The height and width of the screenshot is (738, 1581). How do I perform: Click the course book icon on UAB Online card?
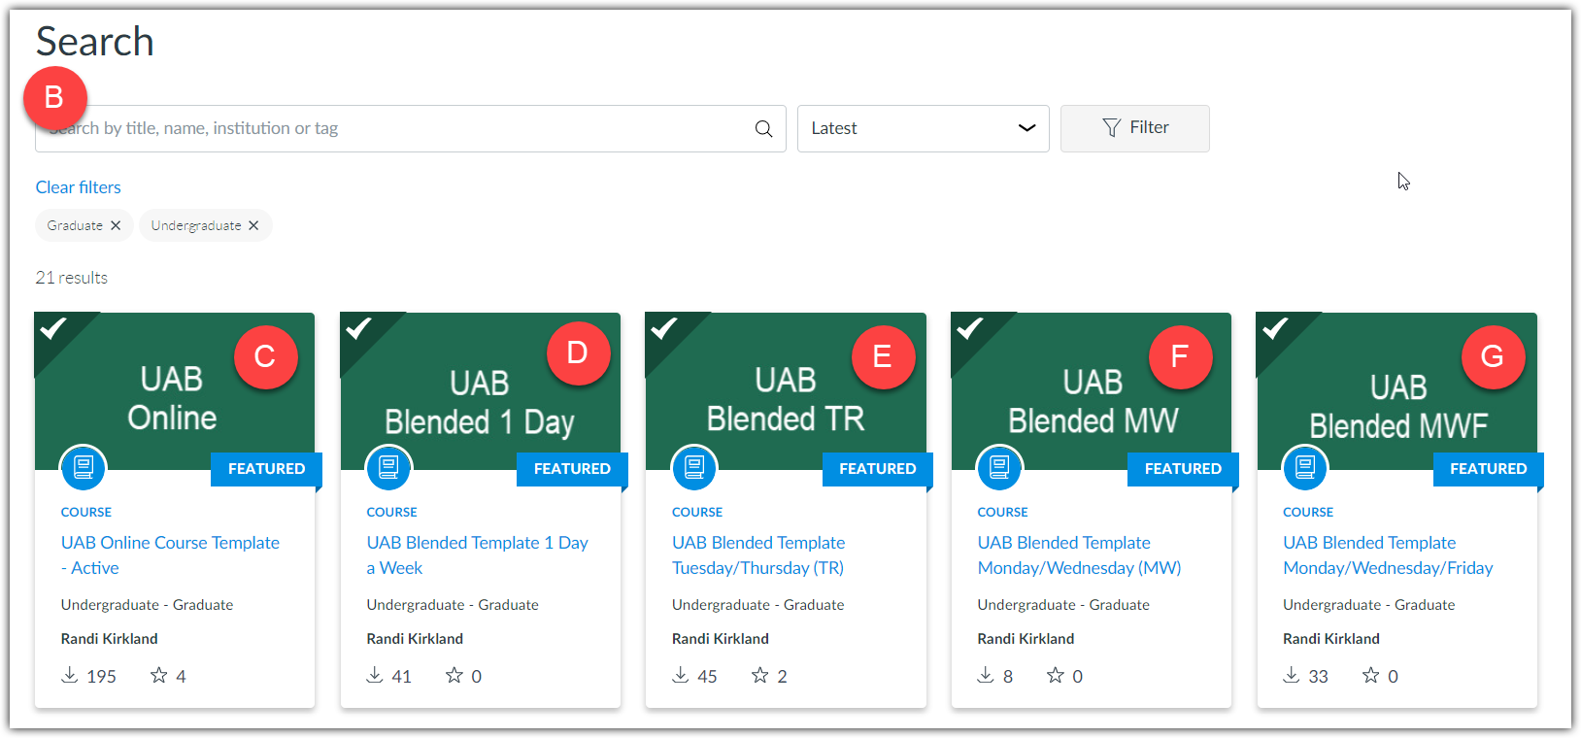pos(84,468)
